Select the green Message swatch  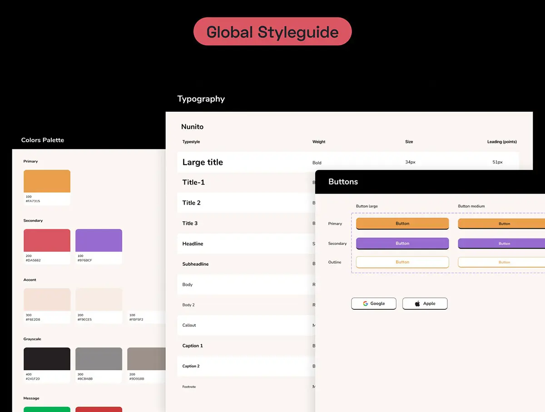pos(47,409)
